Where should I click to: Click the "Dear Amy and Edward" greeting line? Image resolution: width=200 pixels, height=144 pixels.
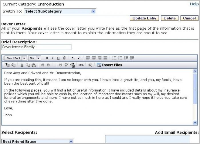43,73
